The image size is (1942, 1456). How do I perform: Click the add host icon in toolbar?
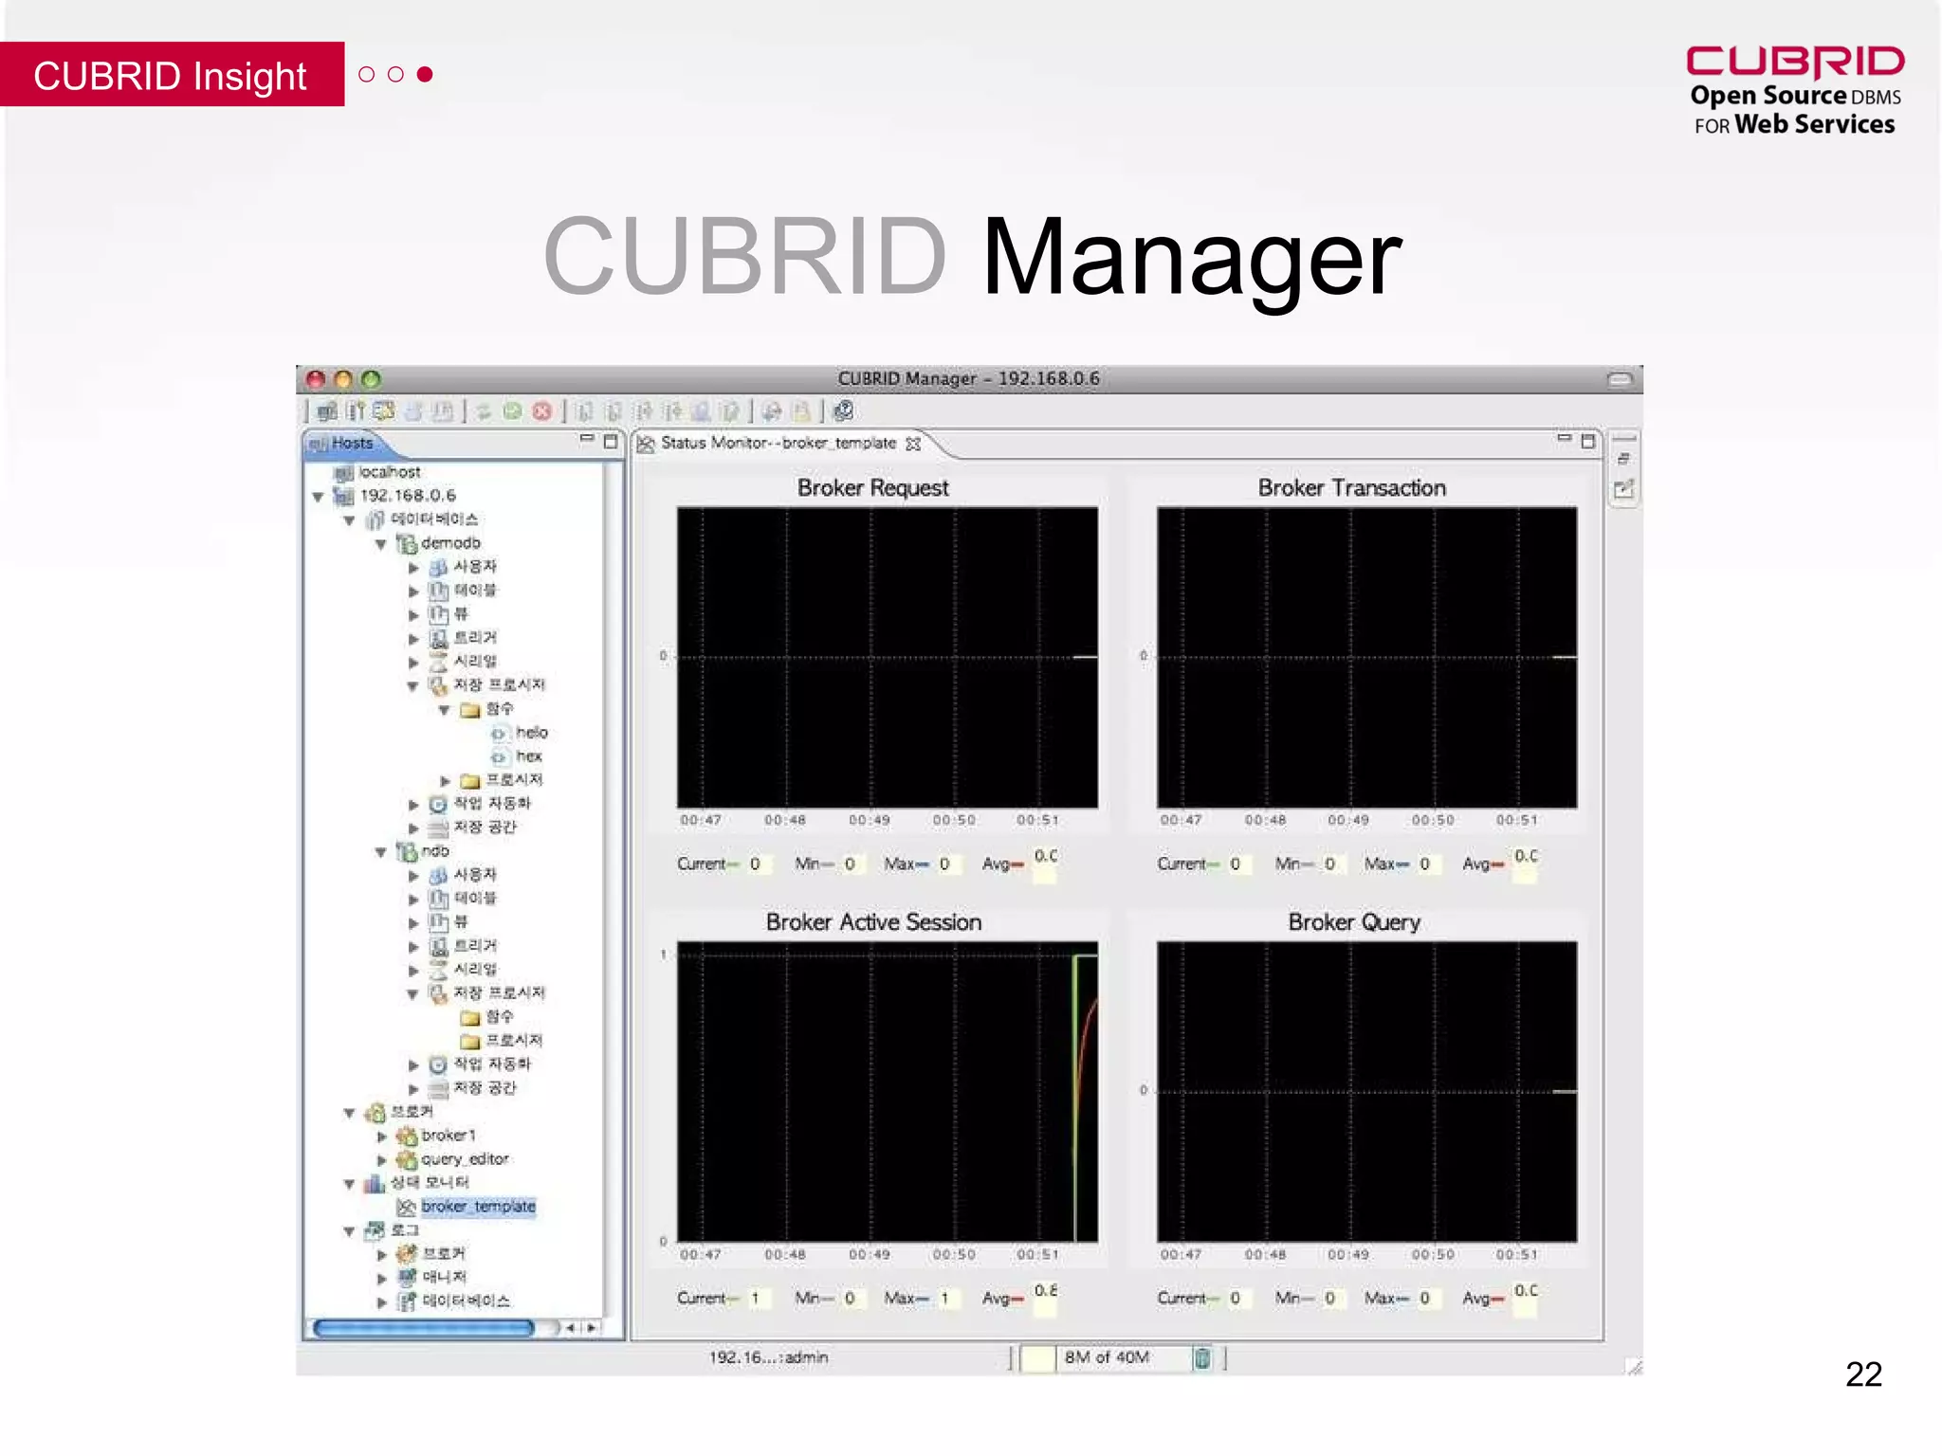327,410
